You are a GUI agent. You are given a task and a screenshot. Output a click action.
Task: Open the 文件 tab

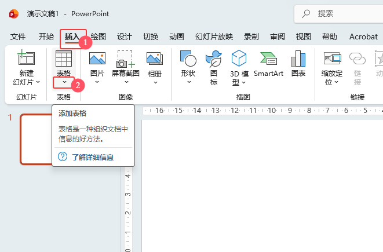coord(18,36)
